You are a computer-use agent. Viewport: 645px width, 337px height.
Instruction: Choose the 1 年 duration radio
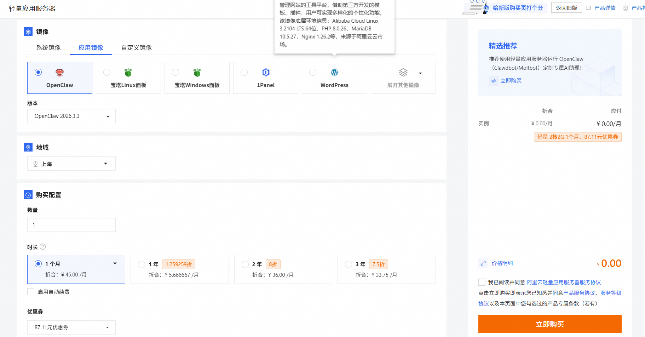(x=142, y=264)
